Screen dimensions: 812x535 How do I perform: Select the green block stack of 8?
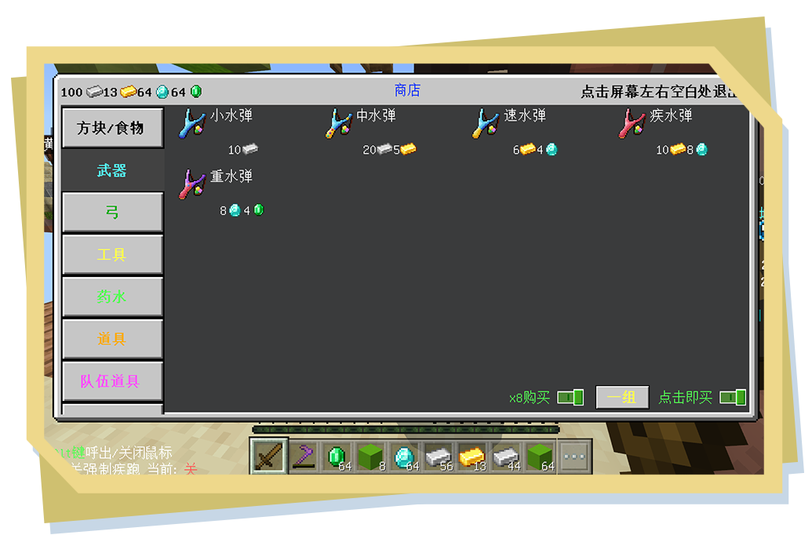(371, 457)
